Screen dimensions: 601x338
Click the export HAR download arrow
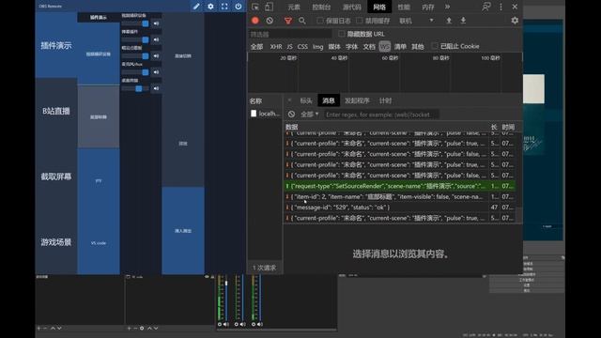[x=463, y=21]
